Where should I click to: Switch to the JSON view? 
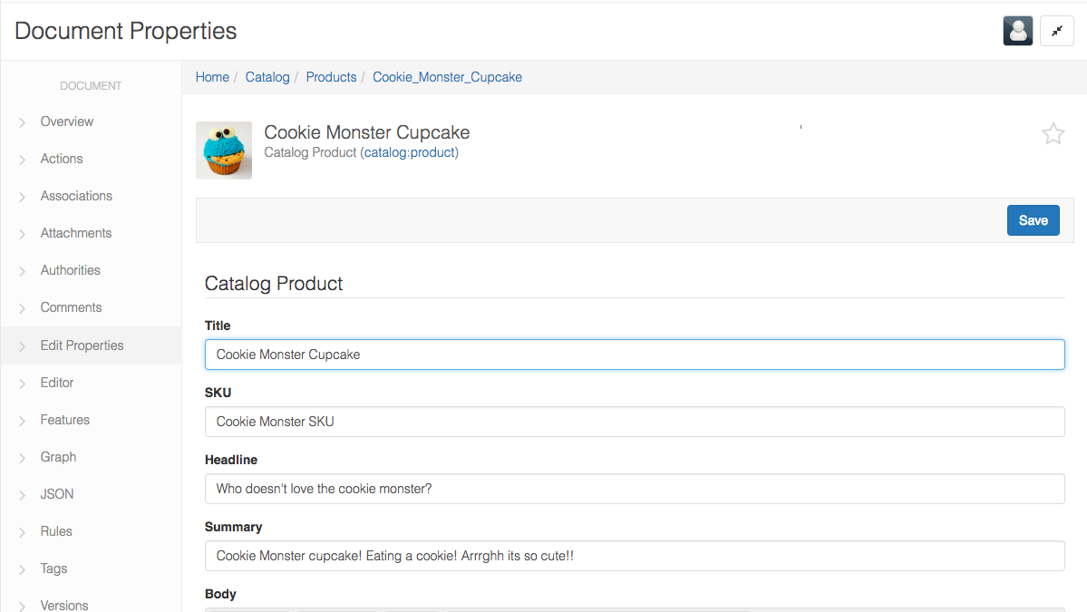point(57,494)
